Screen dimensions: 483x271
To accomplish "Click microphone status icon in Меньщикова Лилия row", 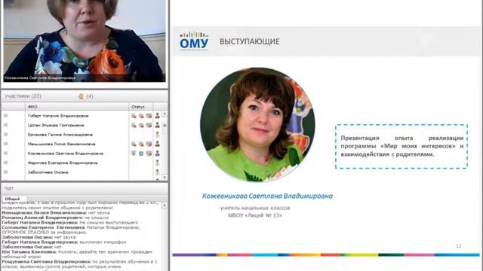I will point(134,144).
